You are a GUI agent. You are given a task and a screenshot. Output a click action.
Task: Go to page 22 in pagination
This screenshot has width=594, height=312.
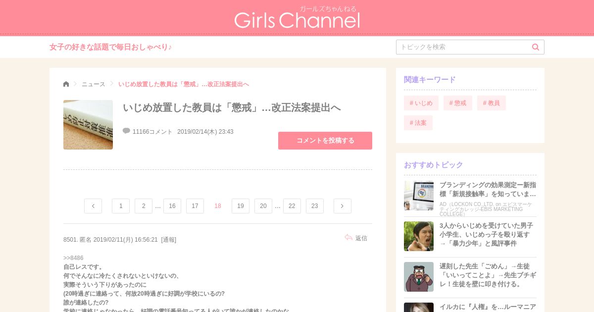pyautogui.click(x=292, y=206)
